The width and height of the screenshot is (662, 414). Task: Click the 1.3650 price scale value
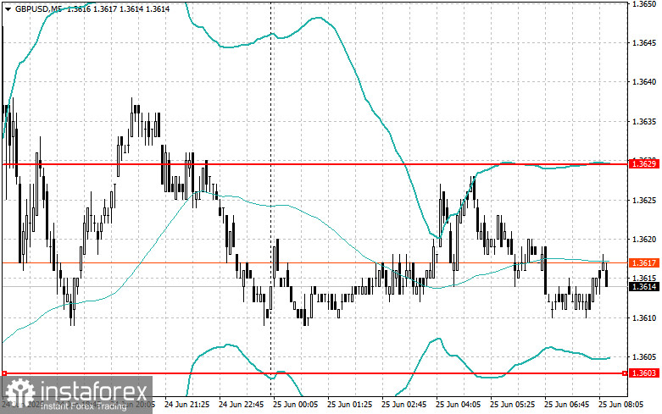(x=644, y=3)
